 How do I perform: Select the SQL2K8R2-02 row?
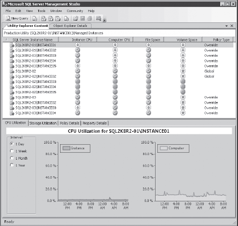118,71
